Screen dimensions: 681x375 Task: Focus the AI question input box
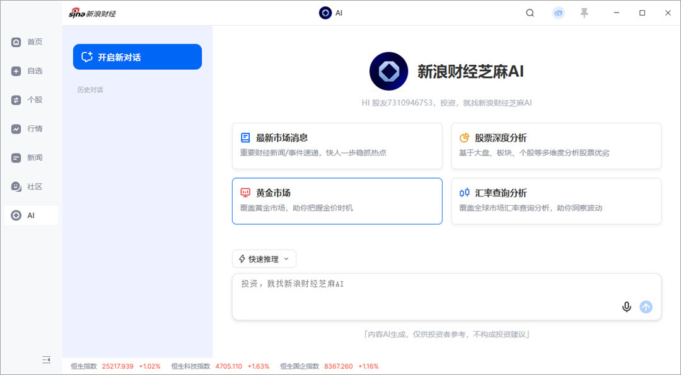pos(446,297)
